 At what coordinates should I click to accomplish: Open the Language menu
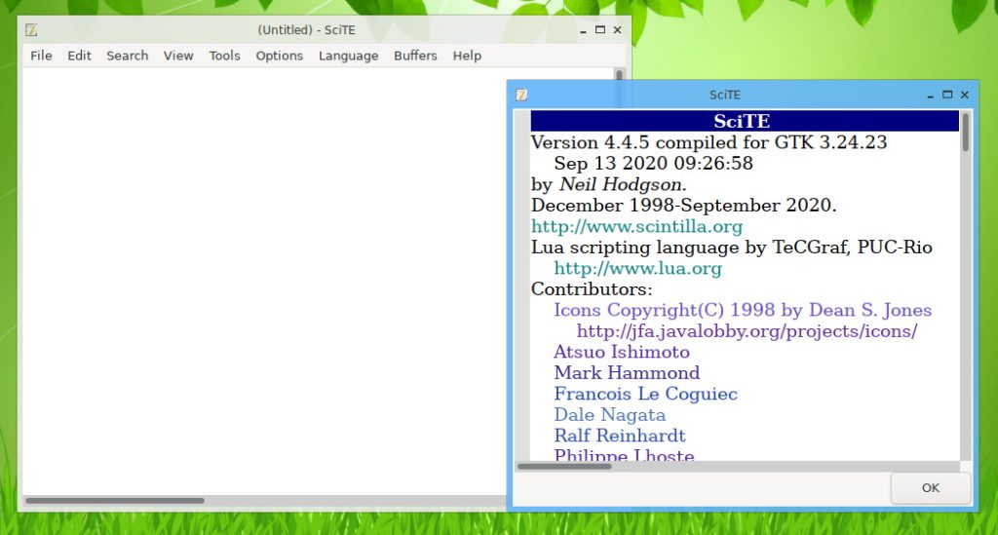click(348, 56)
